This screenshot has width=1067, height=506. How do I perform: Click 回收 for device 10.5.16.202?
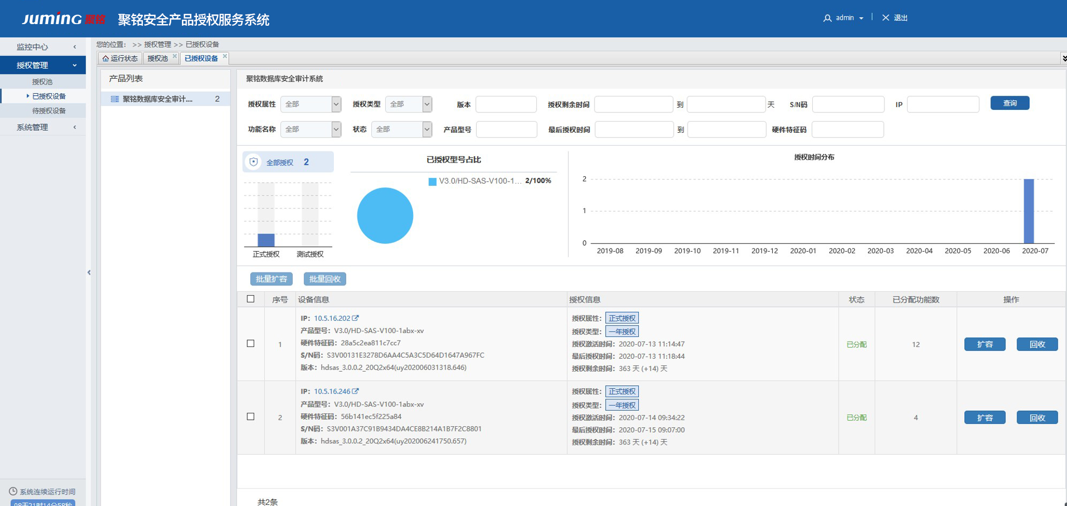1037,344
